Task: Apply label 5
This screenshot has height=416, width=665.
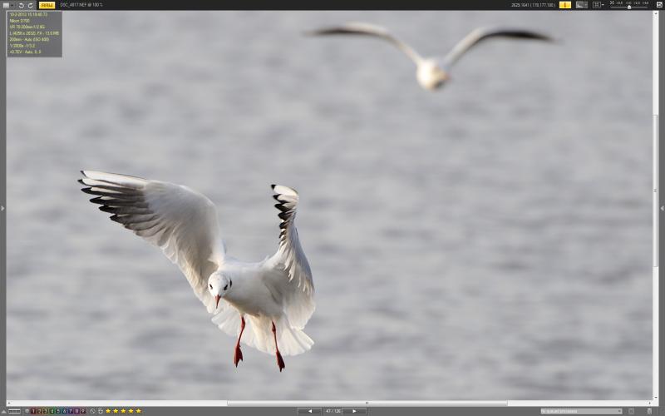Action: (x=58, y=411)
